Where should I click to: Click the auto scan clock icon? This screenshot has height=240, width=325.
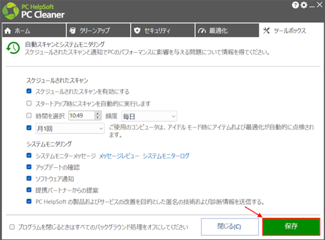point(13,48)
